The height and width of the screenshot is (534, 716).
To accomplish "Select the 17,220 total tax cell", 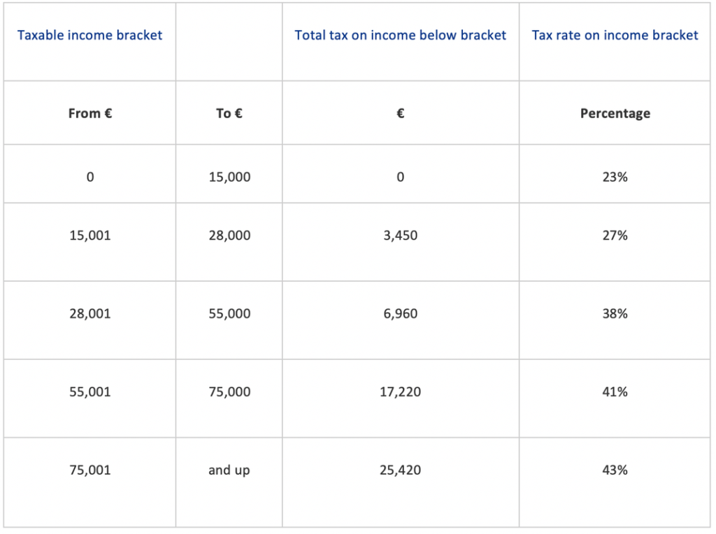I will [x=400, y=392].
